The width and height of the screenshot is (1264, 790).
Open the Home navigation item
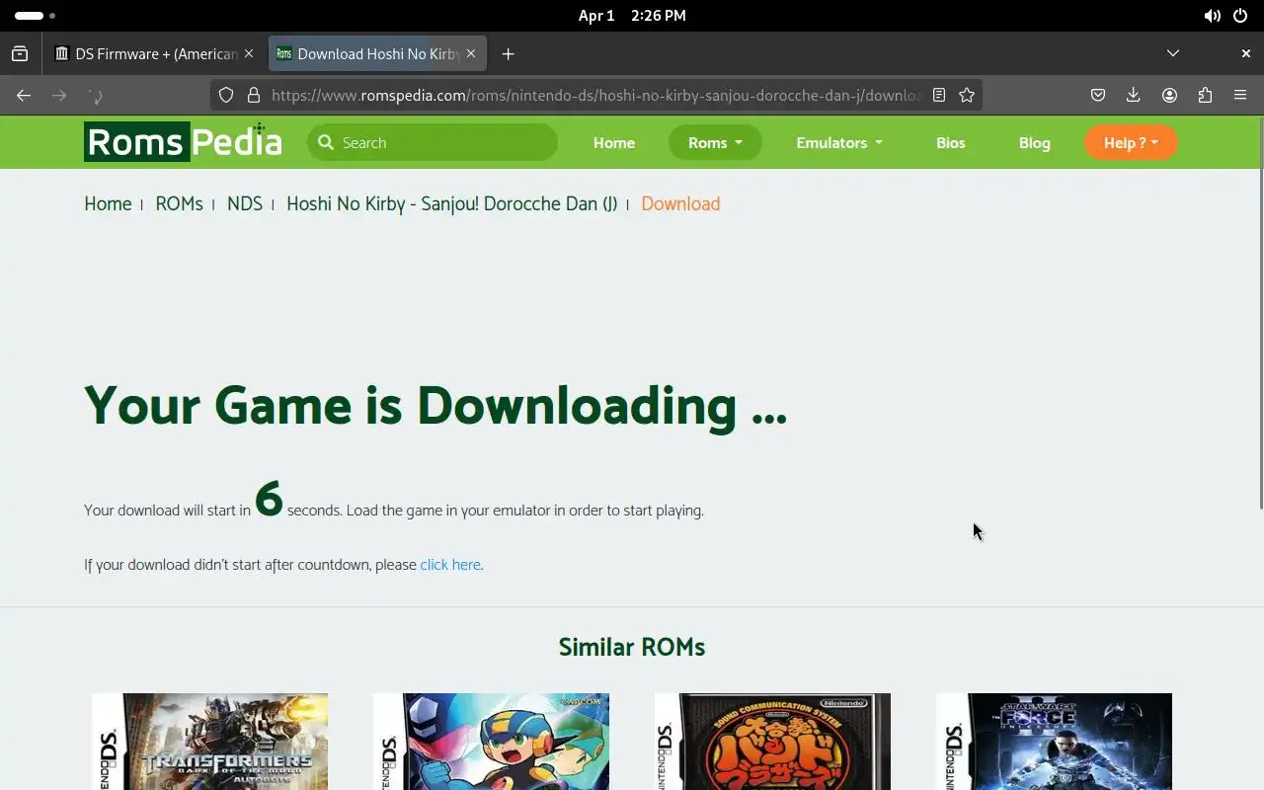click(614, 142)
